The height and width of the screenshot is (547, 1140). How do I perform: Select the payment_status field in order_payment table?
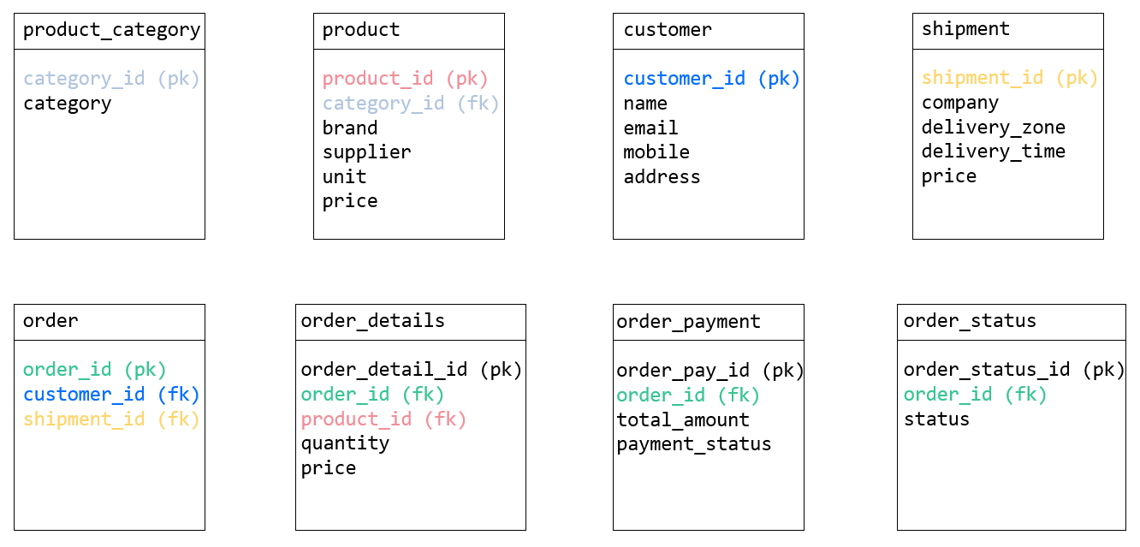pyautogui.click(x=694, y=444)
